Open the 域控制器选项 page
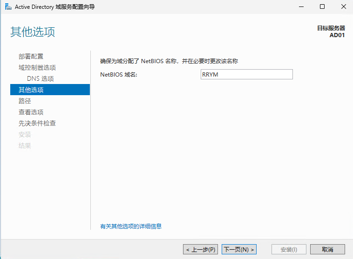 pyautogui.click(x=37, y=68)
